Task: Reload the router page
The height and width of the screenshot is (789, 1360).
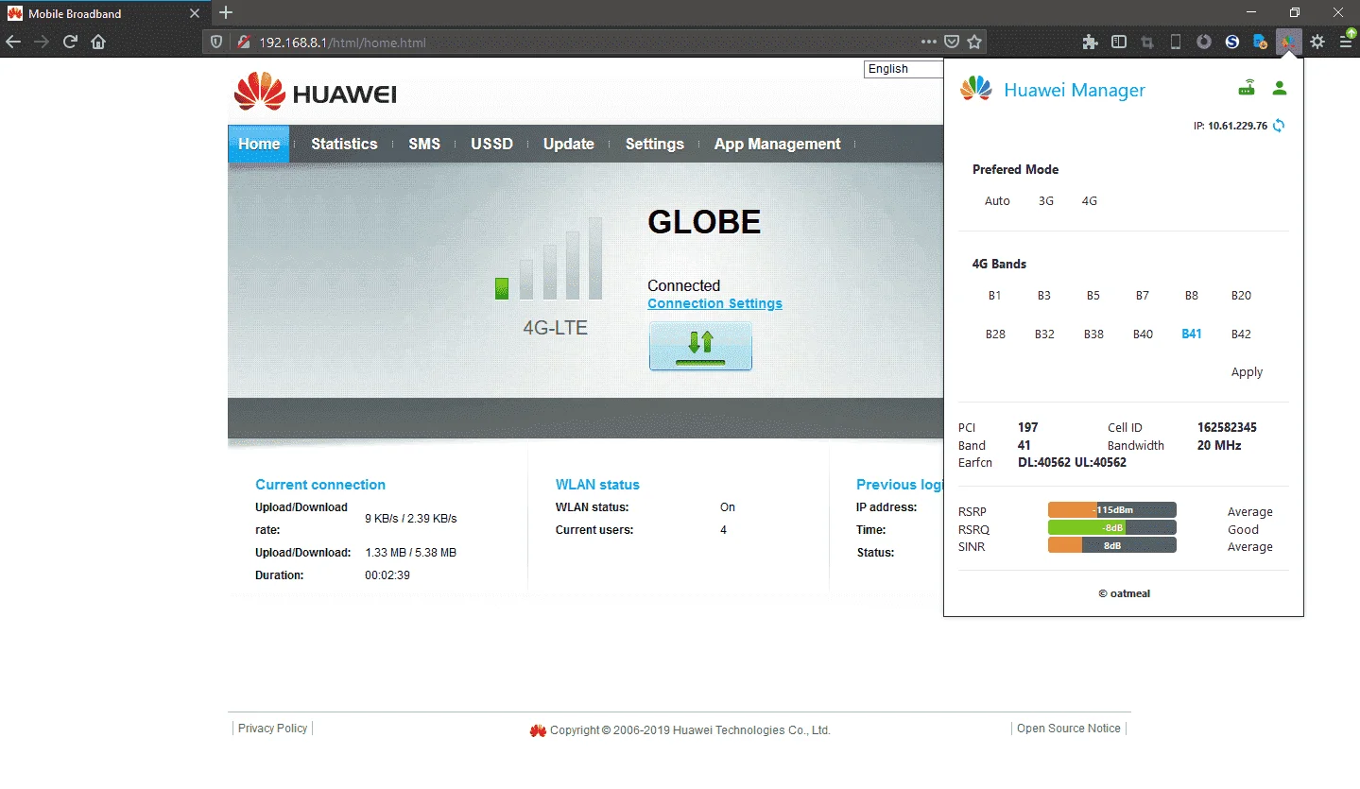Action: [70, 42]
